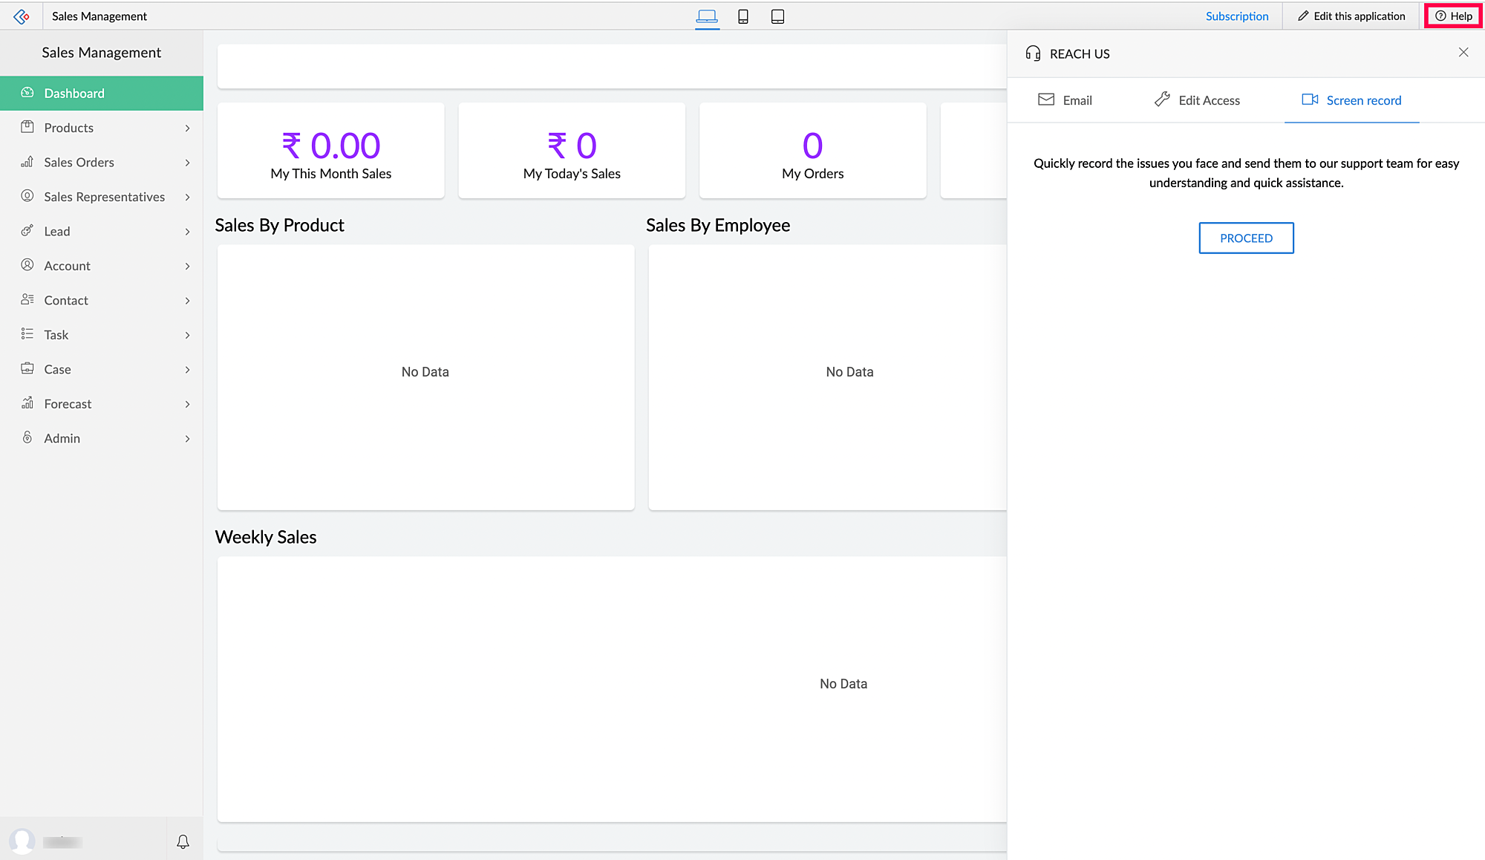Click the notification bell icon
Image resolution: width=1485 pixels, height=860 pixels.
click(183, 841)
